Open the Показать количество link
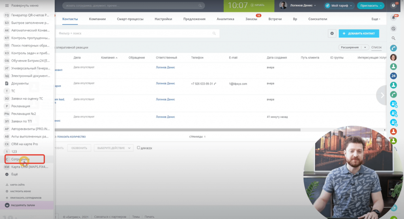This screenshot has width=404, height=219. point(71,137)
